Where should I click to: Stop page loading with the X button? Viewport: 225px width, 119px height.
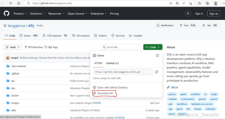coord(11,3)
